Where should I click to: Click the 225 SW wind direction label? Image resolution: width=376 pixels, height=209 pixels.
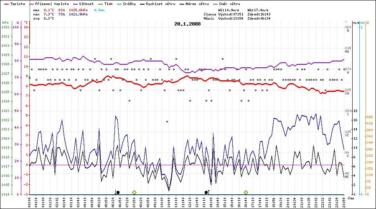coord(348,92)
